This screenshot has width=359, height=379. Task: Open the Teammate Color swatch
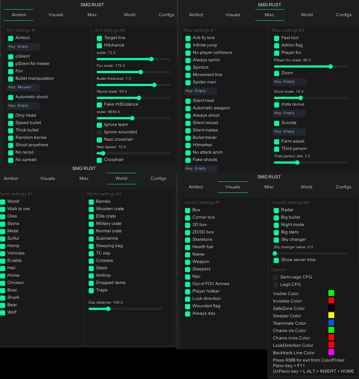(331, 322)
